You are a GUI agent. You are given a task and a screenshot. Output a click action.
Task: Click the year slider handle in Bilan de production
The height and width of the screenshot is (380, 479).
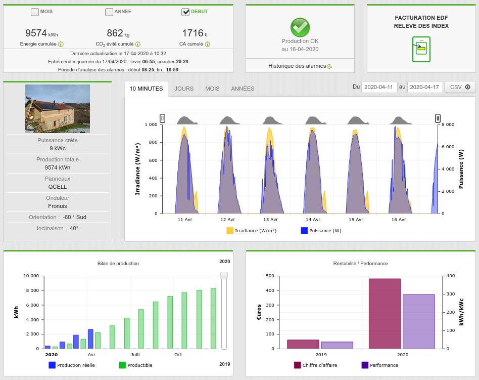coord(224,275)
